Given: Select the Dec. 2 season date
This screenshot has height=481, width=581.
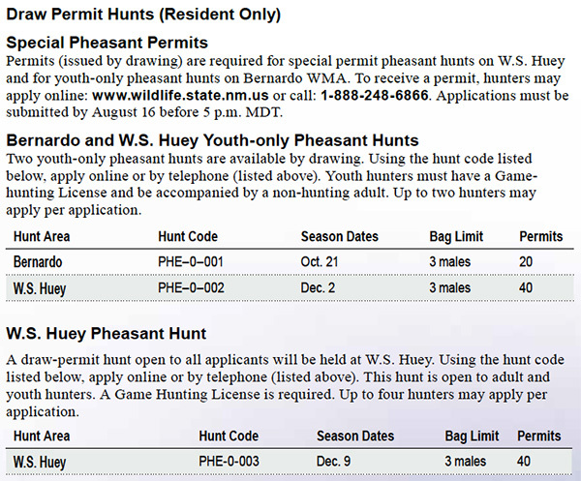Looking at the screenshot, I should (x=318, y=287).
